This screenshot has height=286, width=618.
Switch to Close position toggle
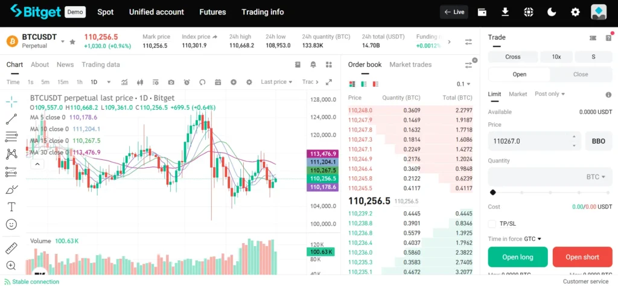pos(581,74)
